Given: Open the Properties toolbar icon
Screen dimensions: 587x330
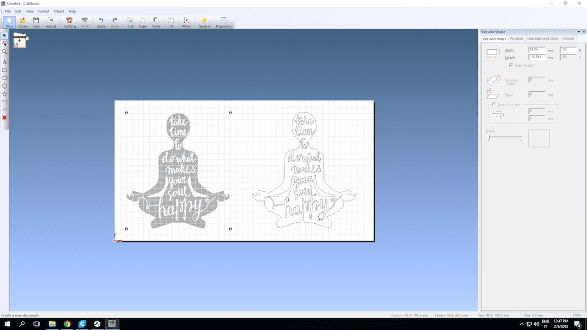Looking at the screenshot, I should click(224, 22).
